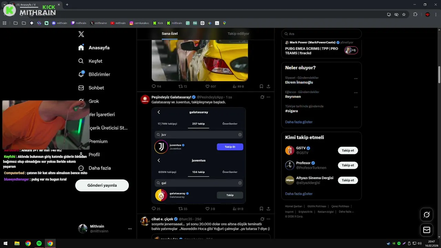441x248 pixels.
Task: Click the Gönderi yayınla button
Action: 102,185
